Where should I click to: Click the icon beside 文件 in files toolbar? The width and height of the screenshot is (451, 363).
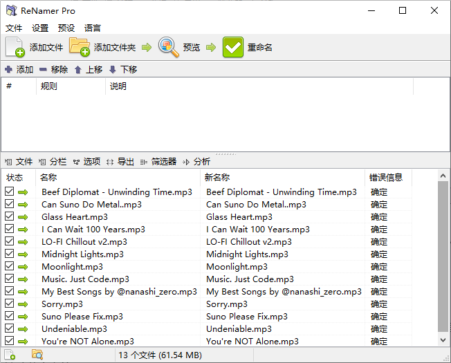(x=8, y=162)
